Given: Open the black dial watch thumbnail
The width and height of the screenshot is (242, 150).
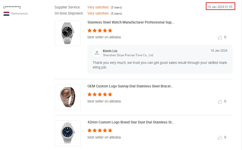Looking at the screenshot, I should (68, 33).
